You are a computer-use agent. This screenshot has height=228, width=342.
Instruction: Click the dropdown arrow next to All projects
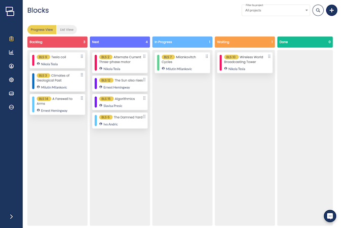pyautogui.click(x=307, y=10)
